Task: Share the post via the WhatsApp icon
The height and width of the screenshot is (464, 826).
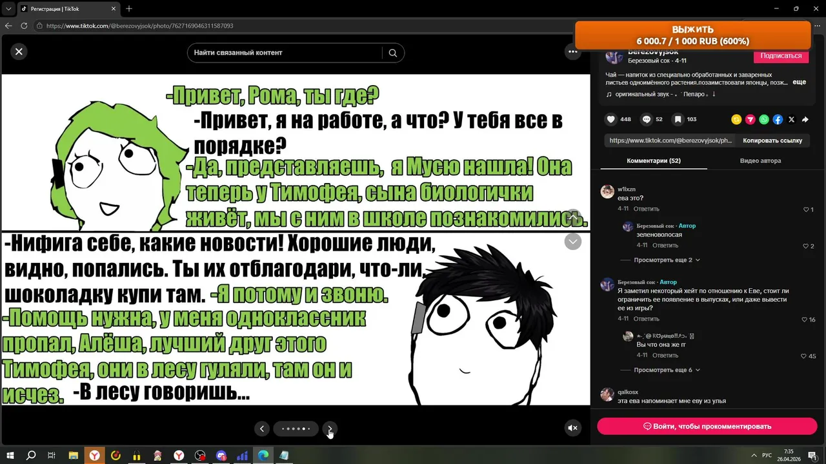Action: tap(764, 119)
